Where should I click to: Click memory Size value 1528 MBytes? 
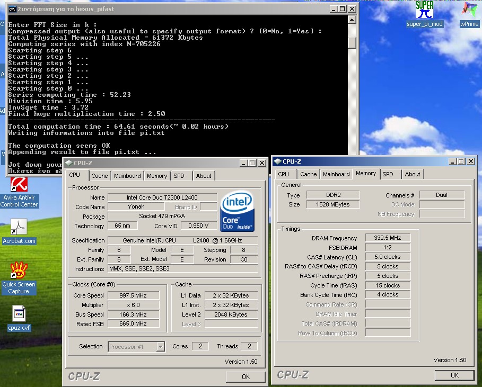tap(333, 204)
